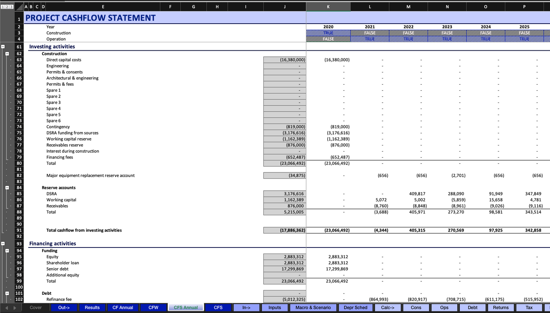Screen dimensions: 550x313
Task: Collapse the Investing activities group
Action: click(x=3, y=47)
